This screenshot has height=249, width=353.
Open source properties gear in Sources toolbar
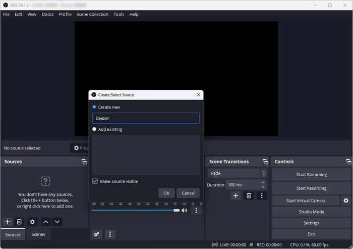coord(32,222)
